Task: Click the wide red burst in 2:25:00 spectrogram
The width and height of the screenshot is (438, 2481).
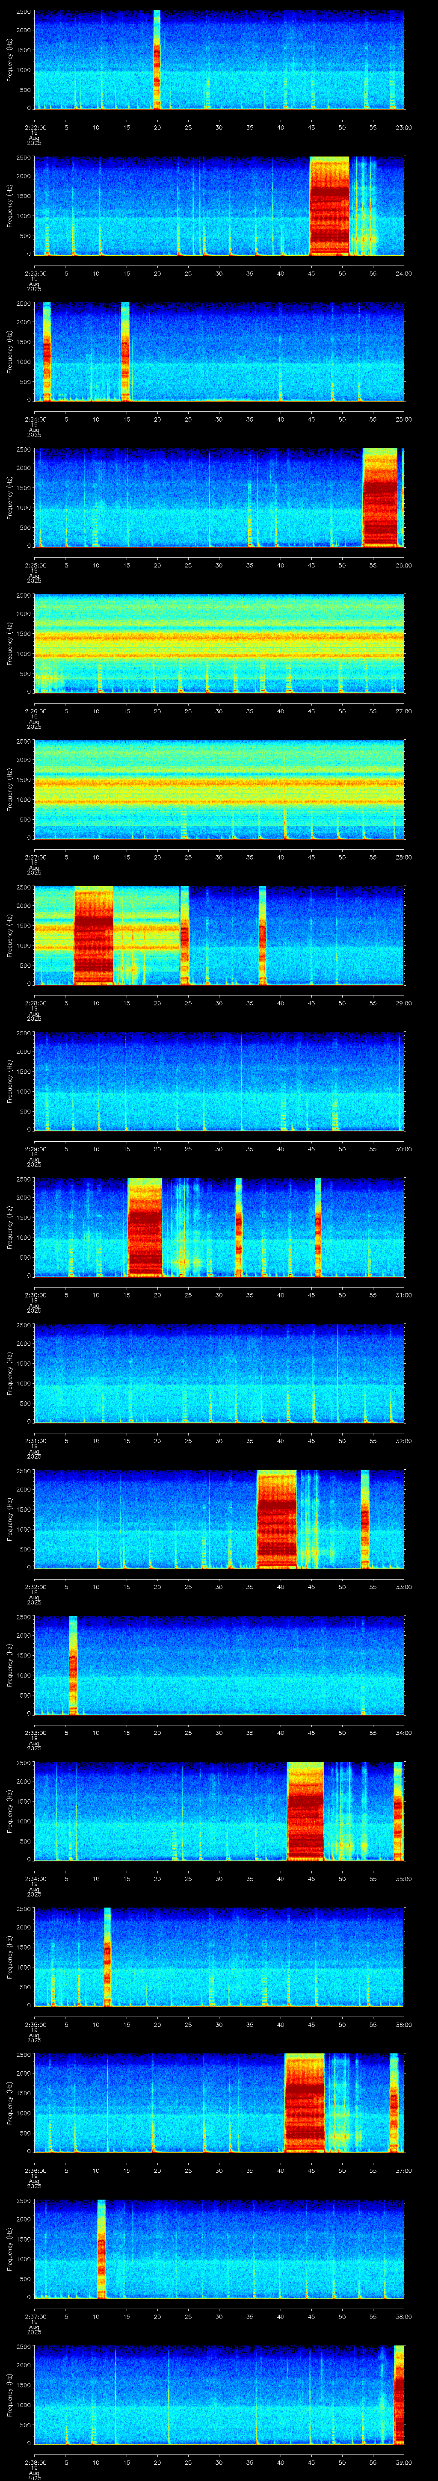Action: 379,498
